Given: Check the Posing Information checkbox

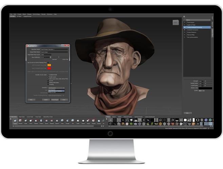Looking at the screenshot, I should point(48,82).
